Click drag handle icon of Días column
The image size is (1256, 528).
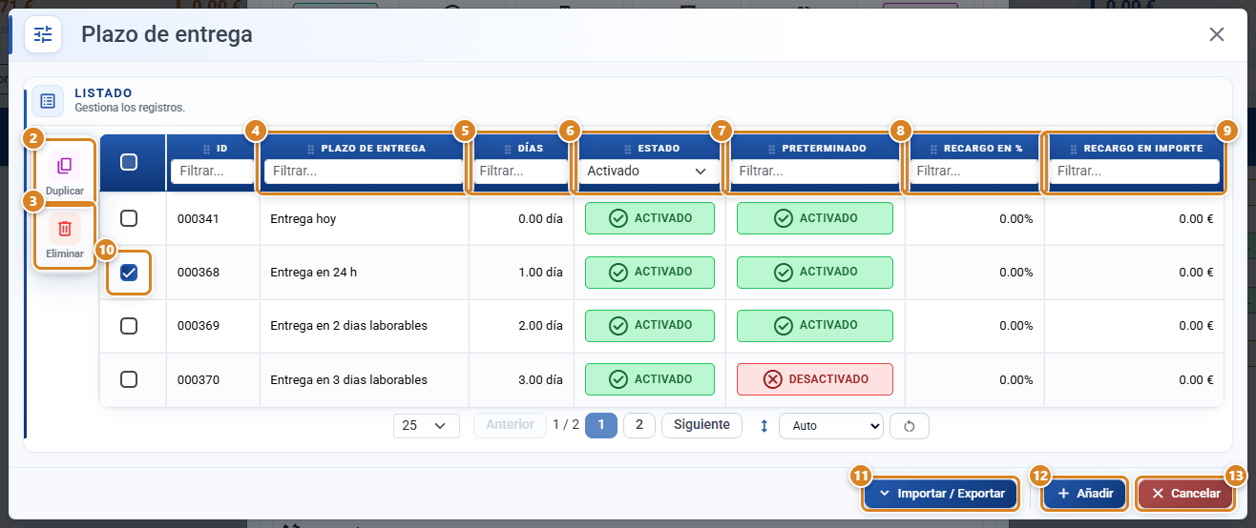507,150
